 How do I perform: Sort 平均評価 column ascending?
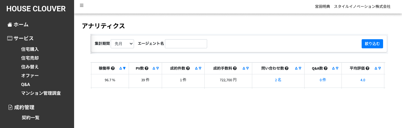(x=376, y=68)
